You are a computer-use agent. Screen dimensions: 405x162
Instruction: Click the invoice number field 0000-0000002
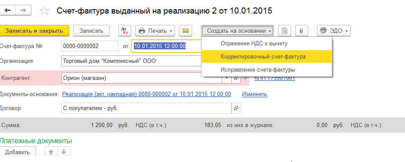[x=90, y=46]
